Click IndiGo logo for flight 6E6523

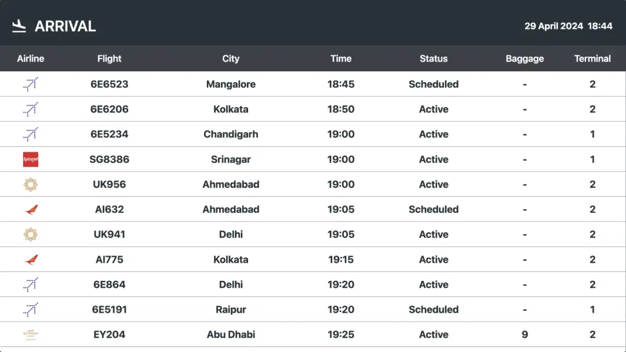click(31, 84)
